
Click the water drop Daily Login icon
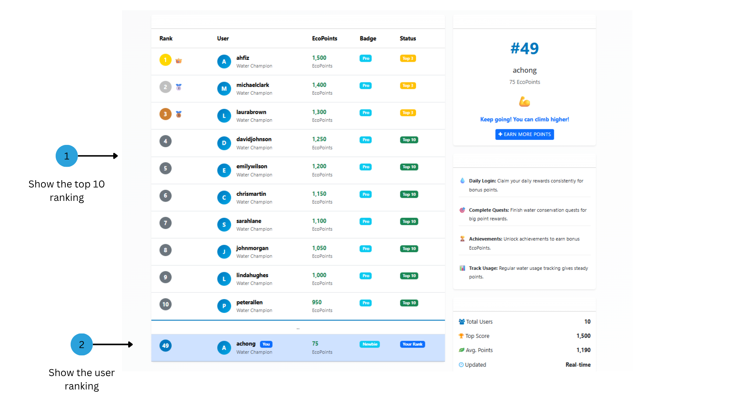tap(463, 181)
